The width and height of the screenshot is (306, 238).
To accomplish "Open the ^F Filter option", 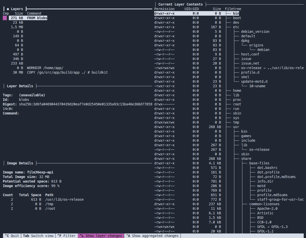I will (66, 236).
